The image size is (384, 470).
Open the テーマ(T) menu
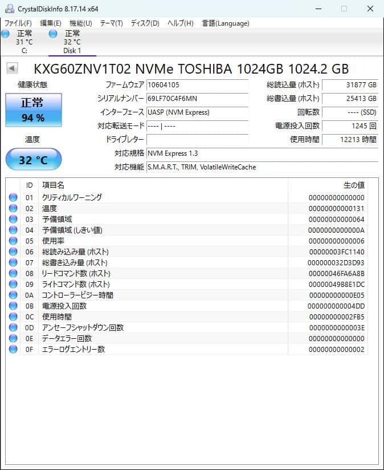pos(111,23)
